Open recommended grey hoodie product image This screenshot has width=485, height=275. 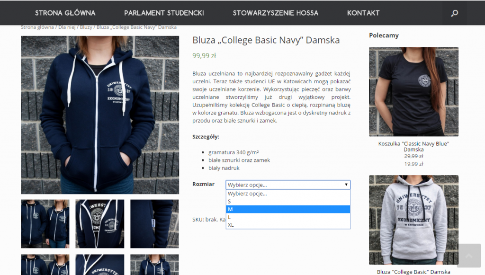tap(413, 220)
